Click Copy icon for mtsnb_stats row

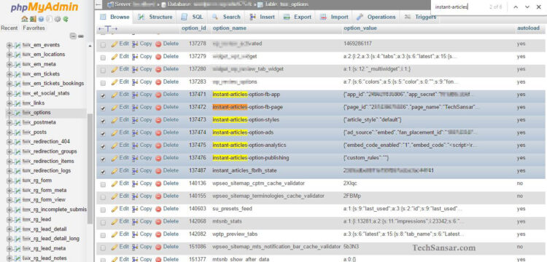tap(135, 222)
